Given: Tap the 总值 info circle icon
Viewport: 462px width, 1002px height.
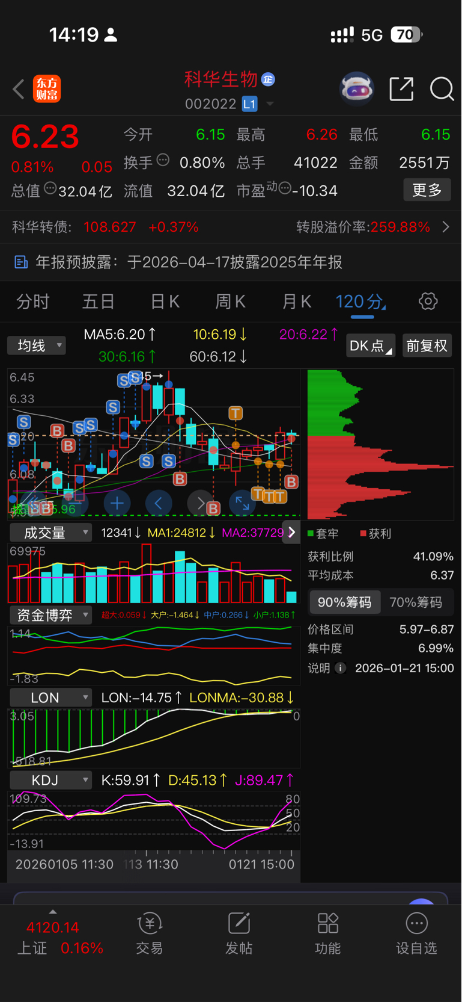Looking at the screenshot, I should 50,188.
